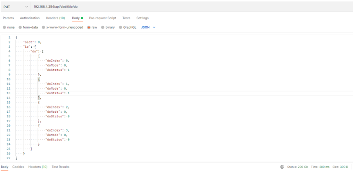Open the Tests tab
Screen dimensions: 353x171
[x=126, y=18]
